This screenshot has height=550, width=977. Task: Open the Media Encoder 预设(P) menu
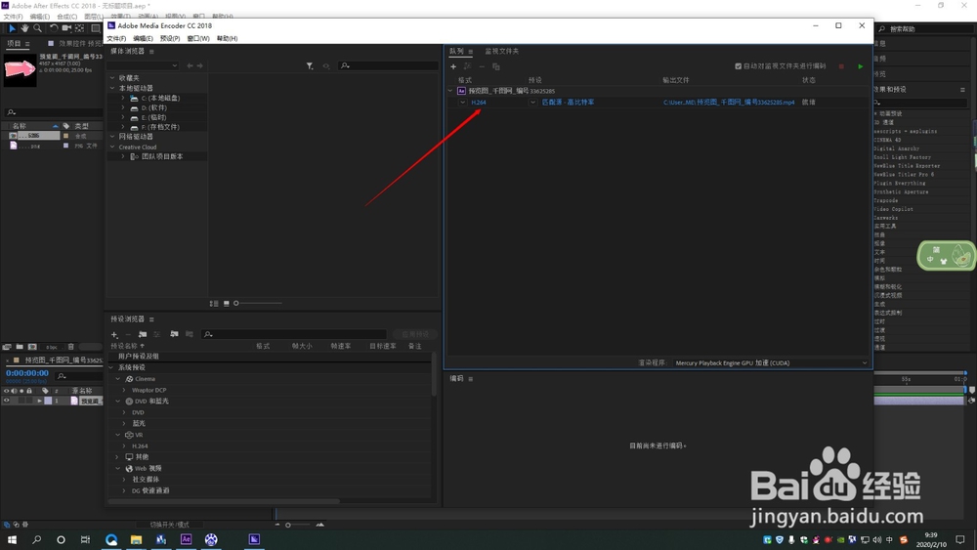point(170,39)
